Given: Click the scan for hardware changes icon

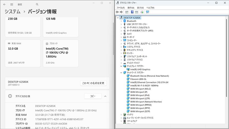Looking at the screenshot, I should (148, 12).
